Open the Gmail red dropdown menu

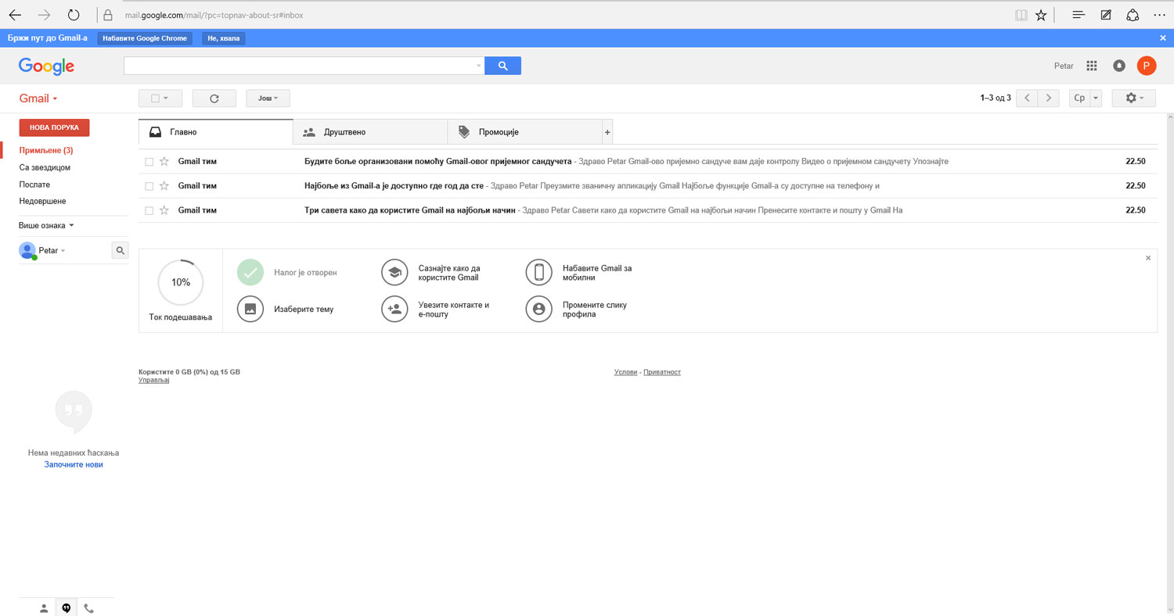(38, 98)
